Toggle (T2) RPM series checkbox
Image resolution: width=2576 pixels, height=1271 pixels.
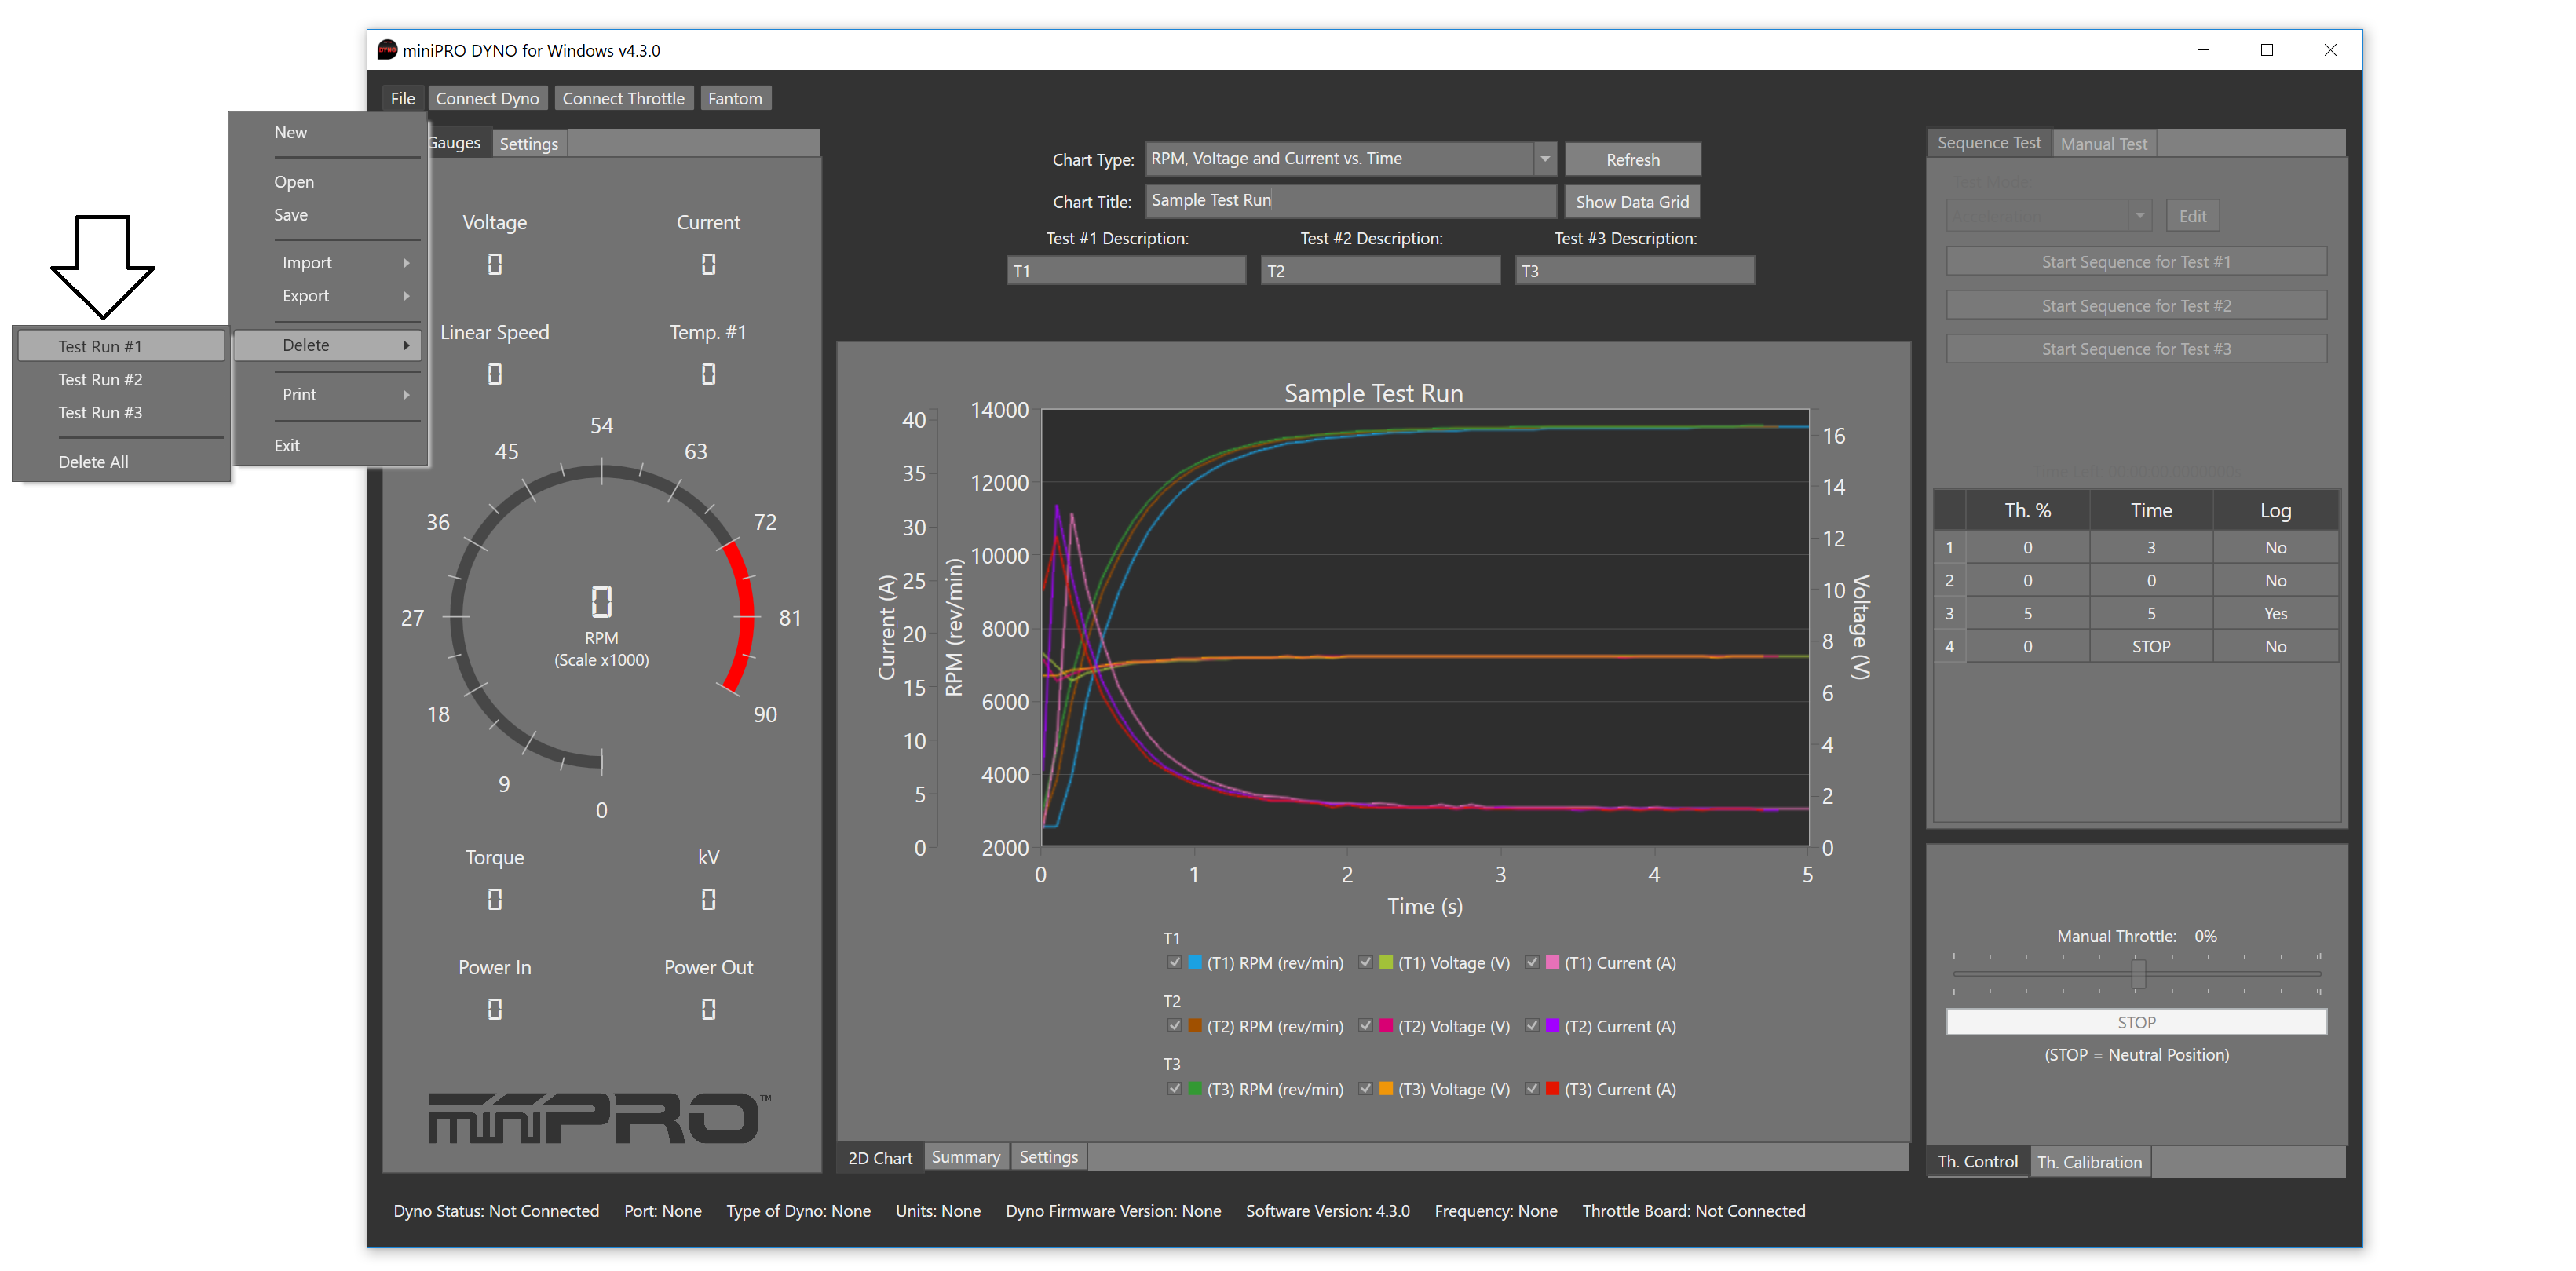(1174, 1025)
